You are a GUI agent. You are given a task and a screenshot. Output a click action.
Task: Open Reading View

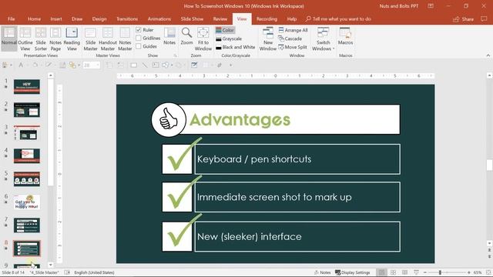click(x=72, y=39)
